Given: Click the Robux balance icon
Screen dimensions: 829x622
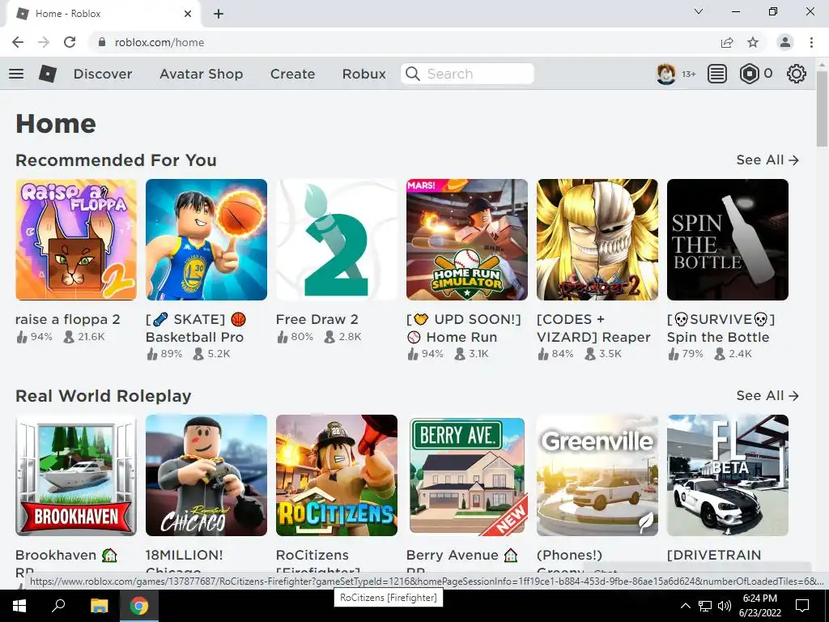Looking at the screenshot, I should point(749,74).
